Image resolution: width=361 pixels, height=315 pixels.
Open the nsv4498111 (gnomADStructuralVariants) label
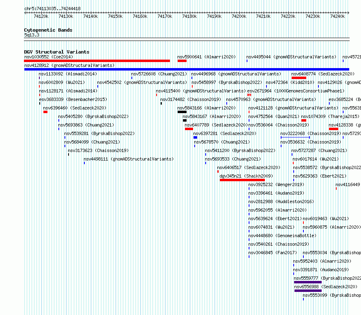[129, 159]
